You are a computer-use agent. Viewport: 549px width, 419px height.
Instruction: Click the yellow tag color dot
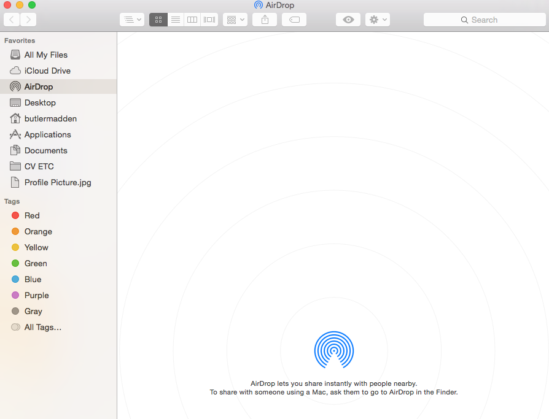(x=15, y=247)
